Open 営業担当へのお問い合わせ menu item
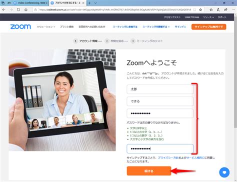The width and height of the screenshot is (237, 182). coord(92,26)
